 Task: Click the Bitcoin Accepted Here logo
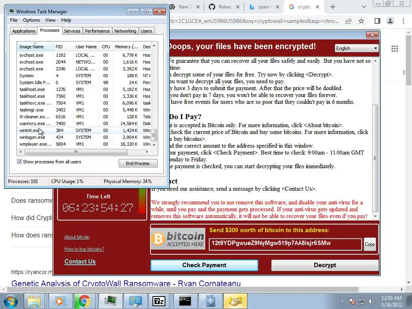178,239
